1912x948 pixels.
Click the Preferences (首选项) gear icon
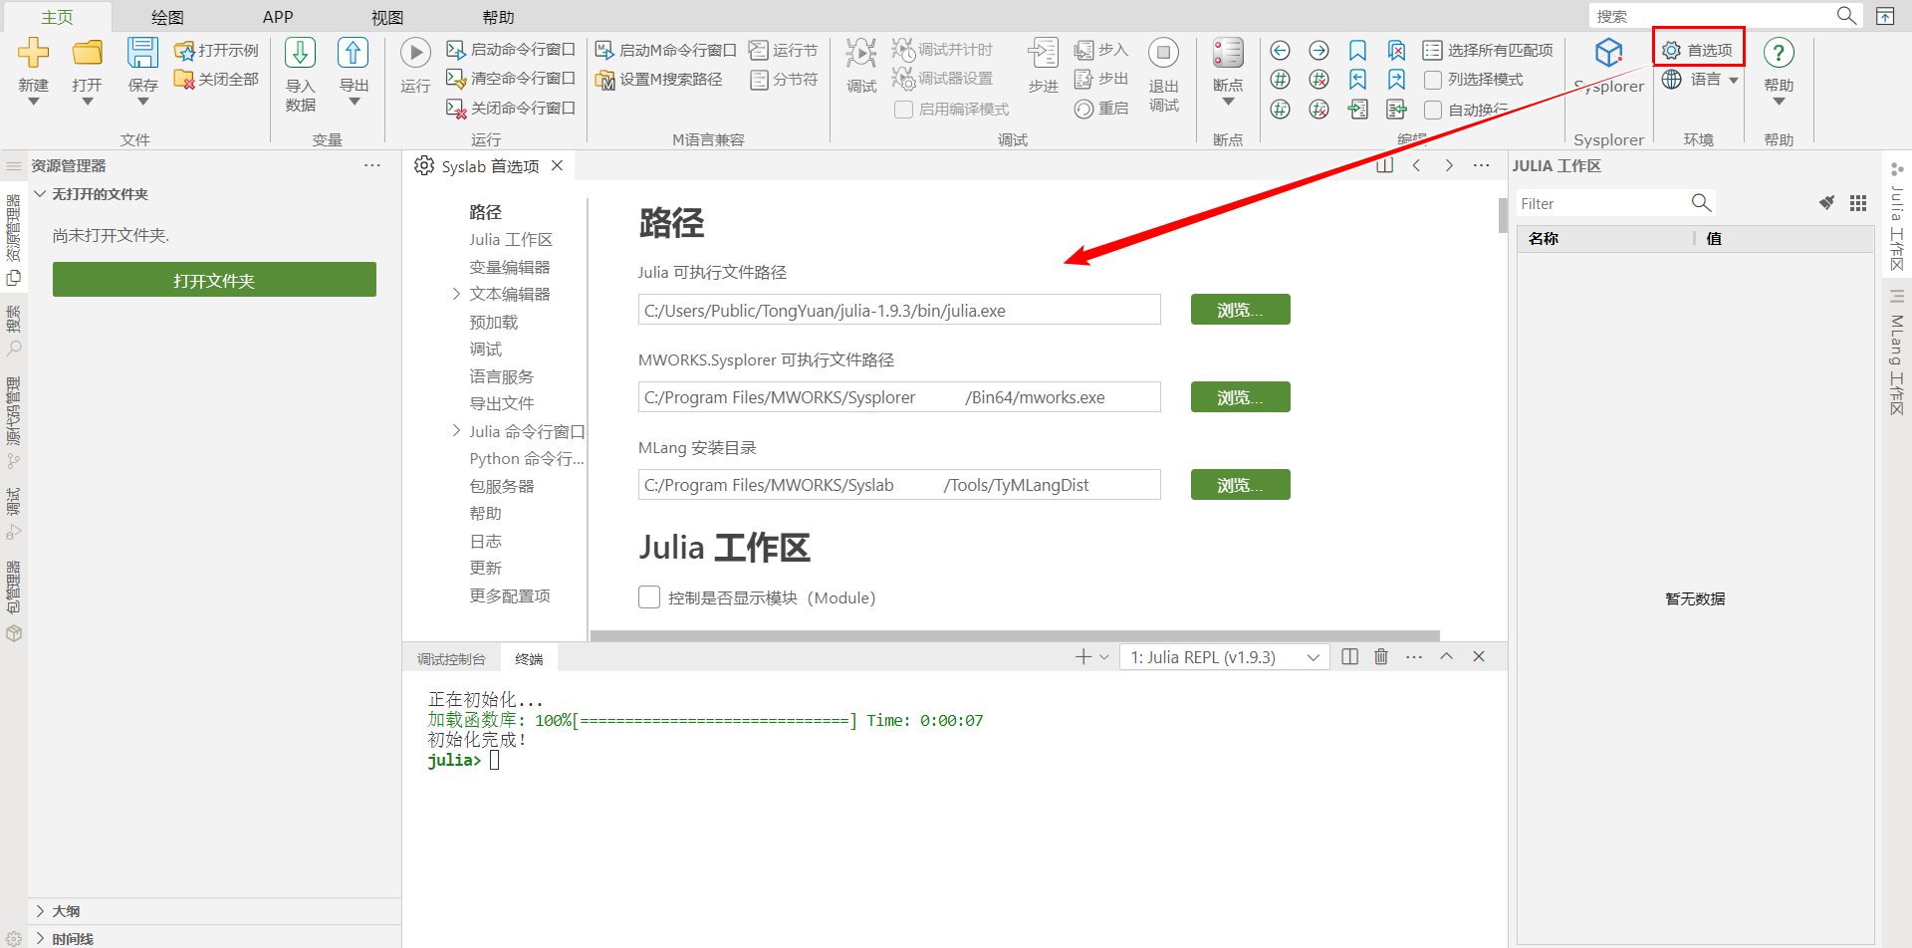[x=1672, y=51]
